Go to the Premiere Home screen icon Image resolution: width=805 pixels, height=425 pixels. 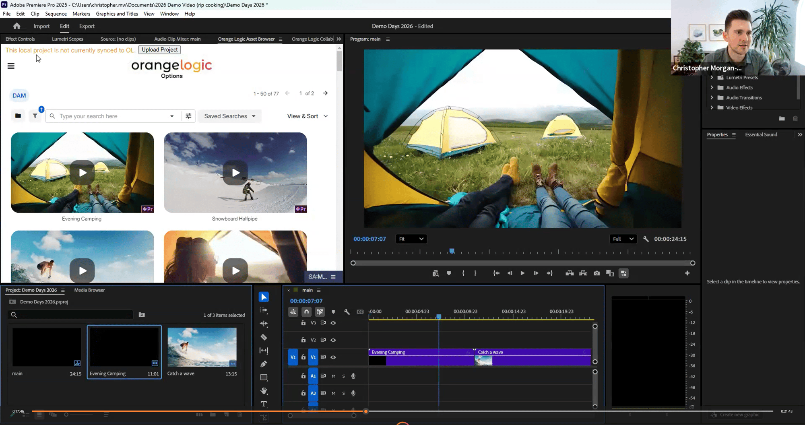[x=17, y=26]
